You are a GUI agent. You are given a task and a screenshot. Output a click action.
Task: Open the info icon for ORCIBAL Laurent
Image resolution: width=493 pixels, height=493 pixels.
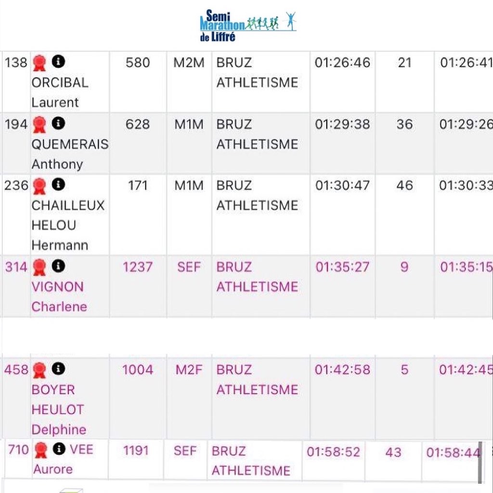pos(58,62)
